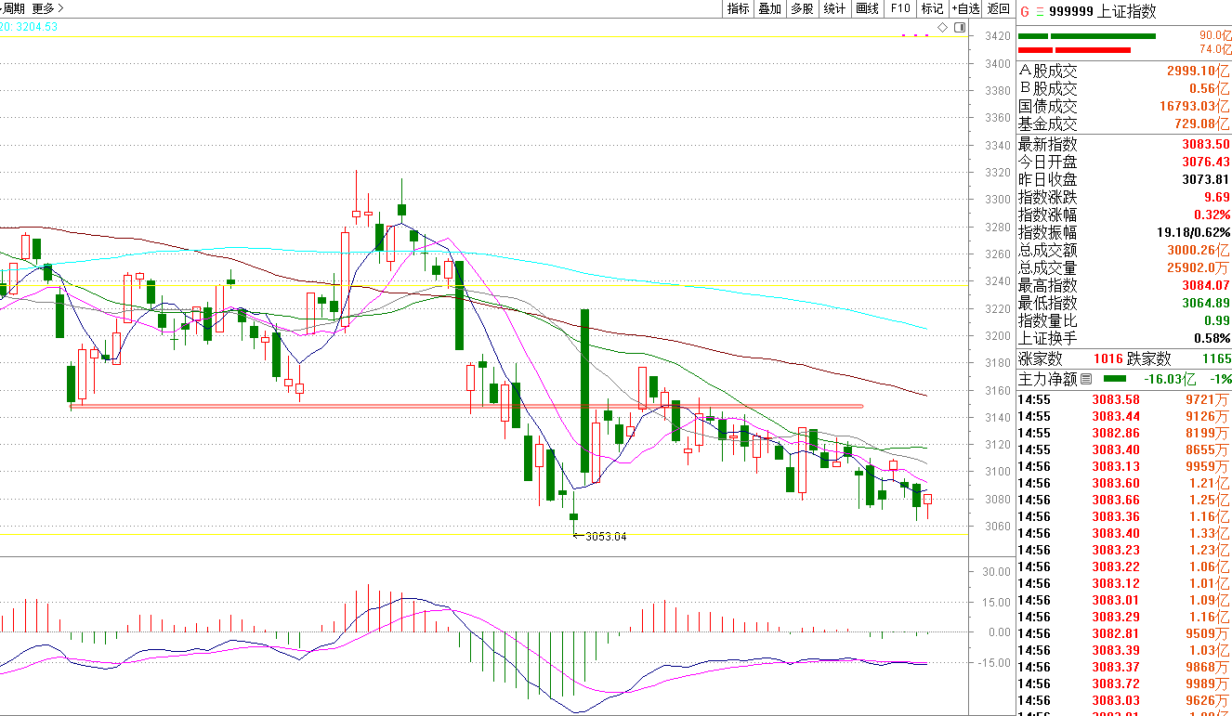
Task: Open the 指标 indicators menu
Action: 739,8
